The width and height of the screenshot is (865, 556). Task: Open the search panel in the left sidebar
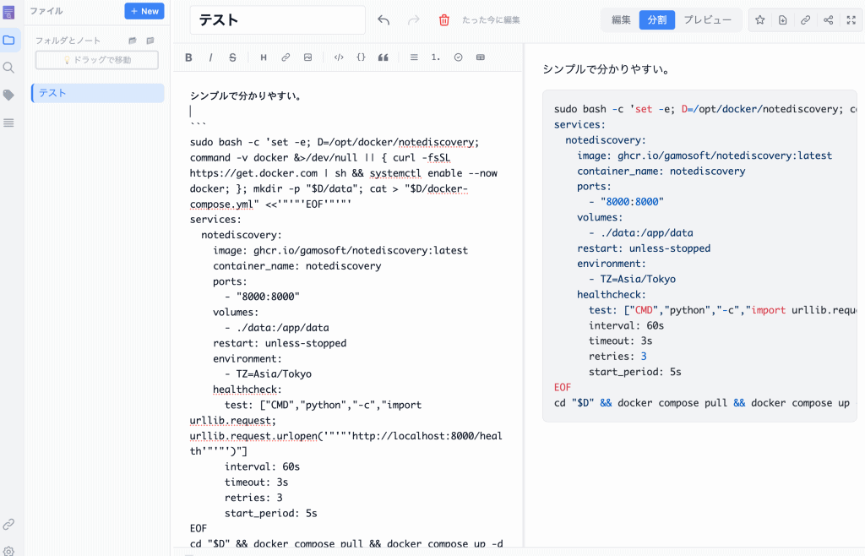click(x=8, y=68)
